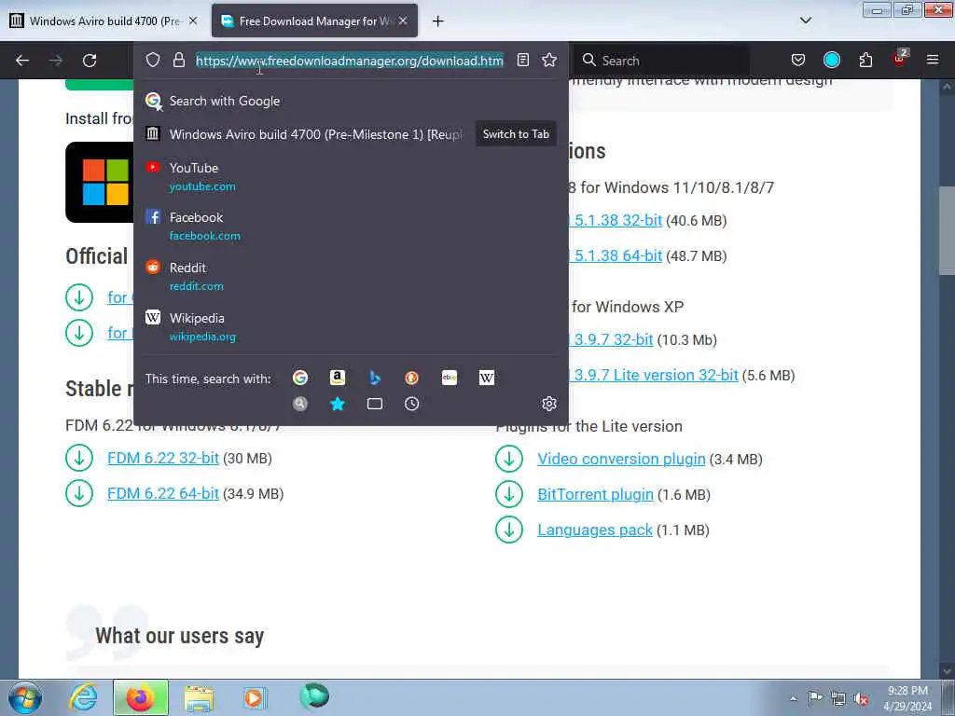Pick the Reddit suggestion

tap(351, 276)
